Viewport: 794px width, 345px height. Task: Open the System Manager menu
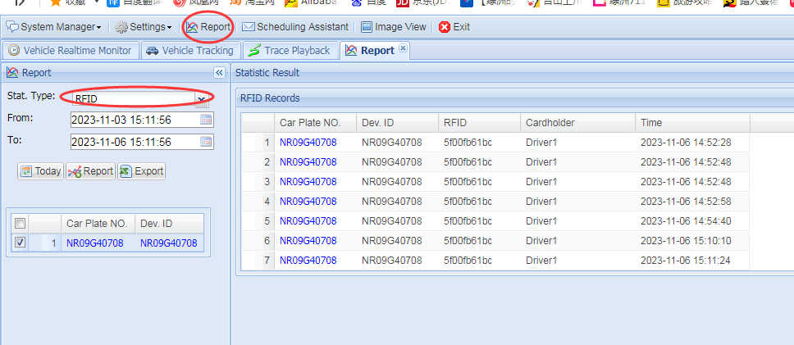[x=54, y=27]
